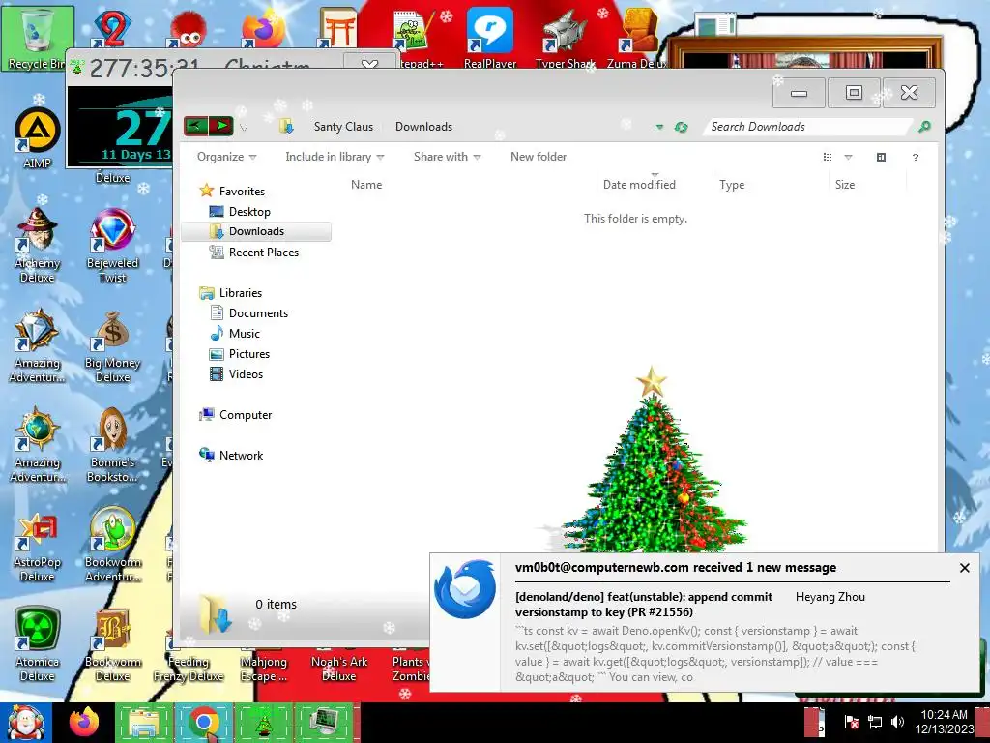Image resolution: width=990 pixels, height=743 pixels.
Task: Open Pictures library in navigation pane
Action: pyautogui.click(x=248, y=354)
